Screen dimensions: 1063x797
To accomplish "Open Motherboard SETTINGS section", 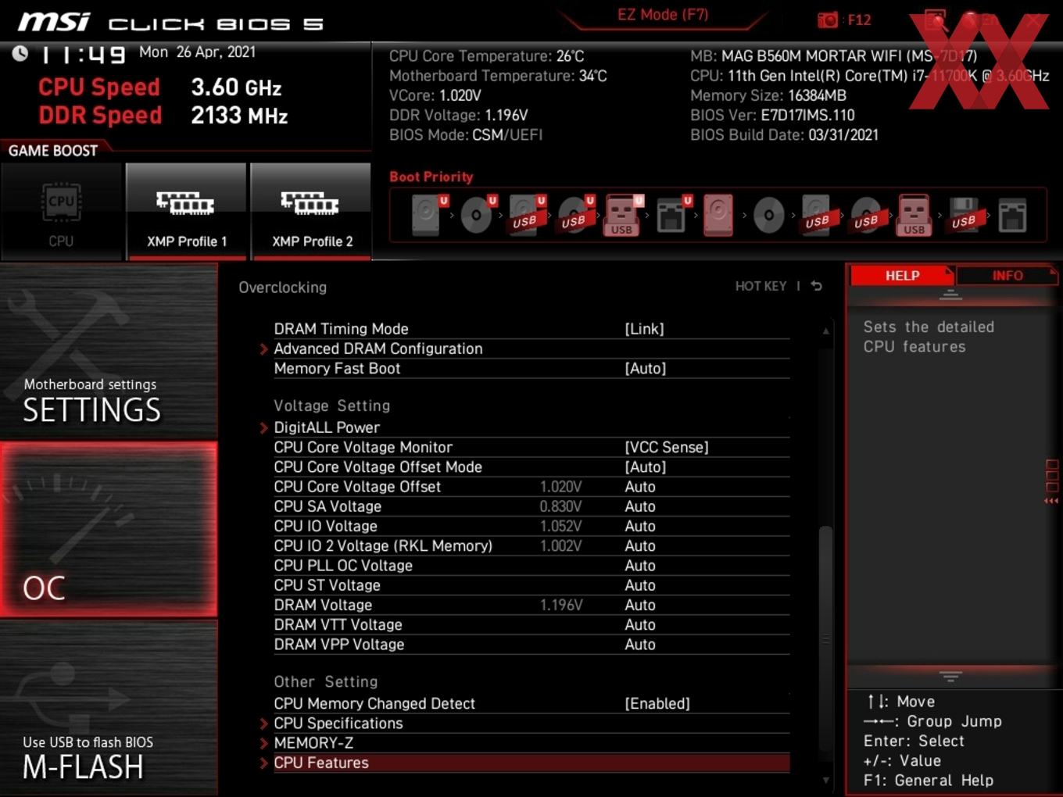I will click(109, 352).
